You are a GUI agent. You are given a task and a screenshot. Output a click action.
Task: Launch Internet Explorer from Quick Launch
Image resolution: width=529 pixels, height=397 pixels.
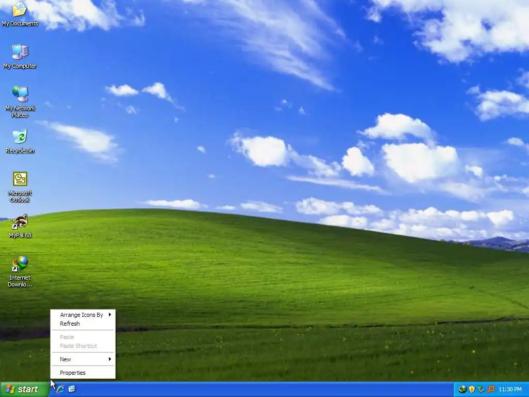click(x=61, y=389)
